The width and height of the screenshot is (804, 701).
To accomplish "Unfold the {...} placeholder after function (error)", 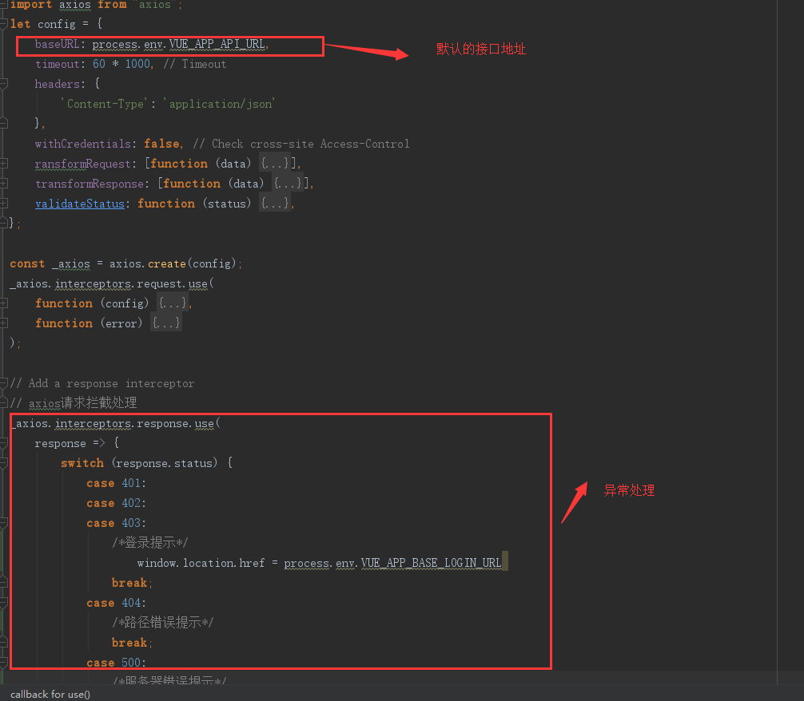I will point(166,323).
